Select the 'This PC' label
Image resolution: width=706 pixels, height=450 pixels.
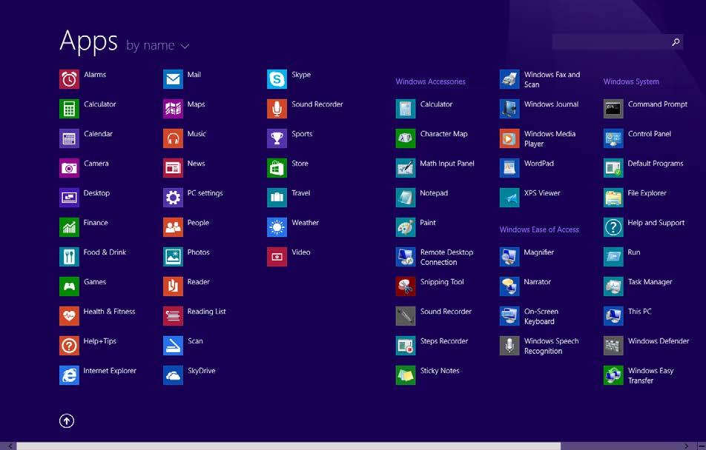tap(639, 312)
